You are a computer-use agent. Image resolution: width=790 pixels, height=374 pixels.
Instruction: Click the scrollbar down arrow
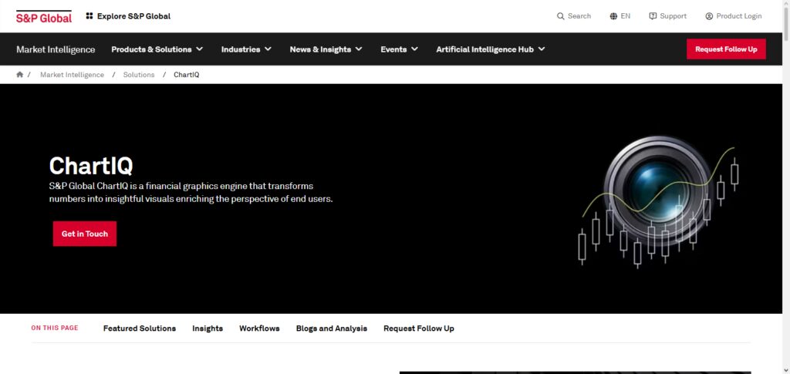786,370
